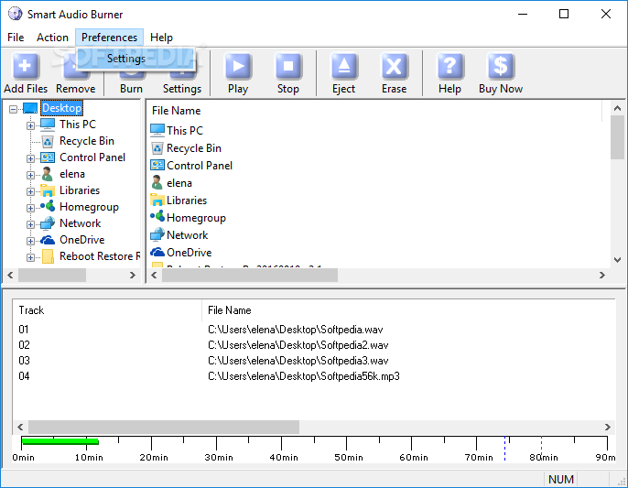Click Control Panel icon in the file list

tap(157, 165)
